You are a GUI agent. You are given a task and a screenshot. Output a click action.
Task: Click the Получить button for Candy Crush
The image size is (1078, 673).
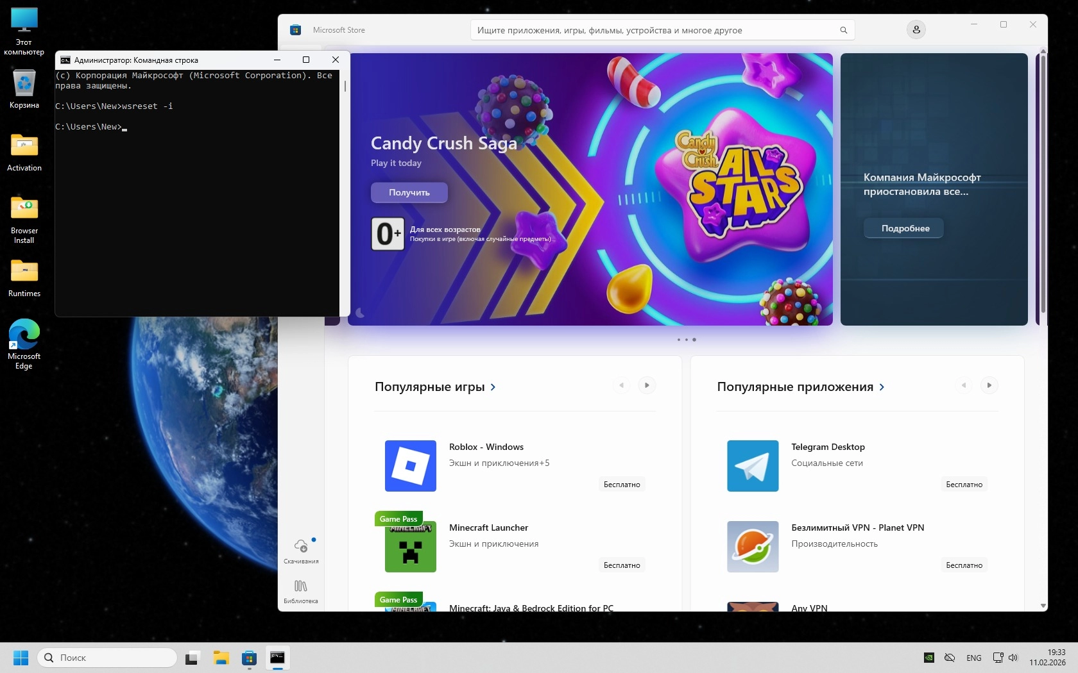409,192
